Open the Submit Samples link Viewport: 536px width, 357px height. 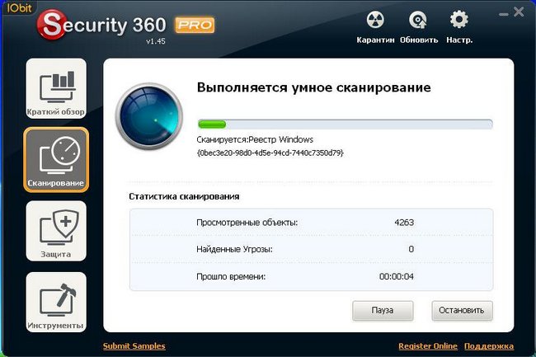[x=134, y=346]
